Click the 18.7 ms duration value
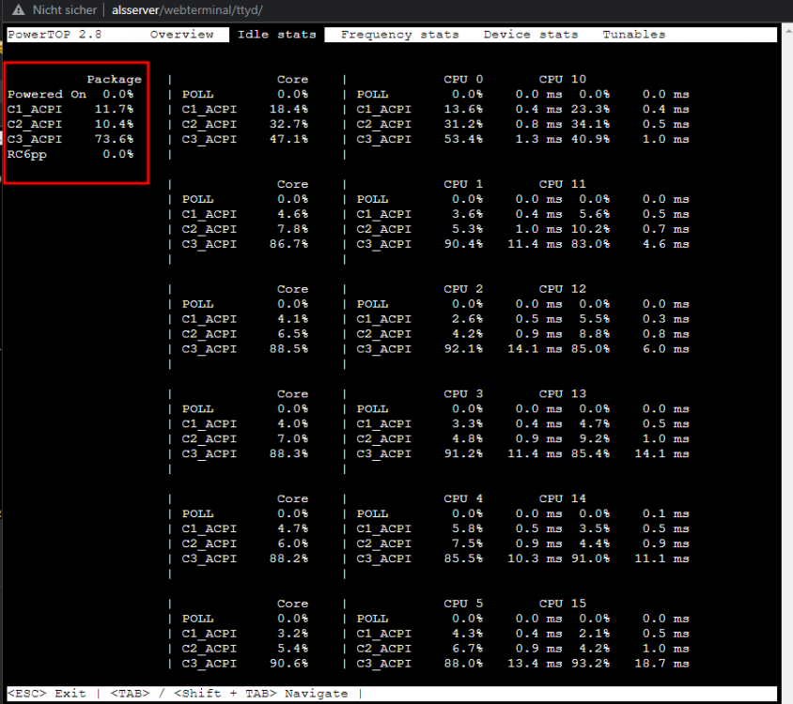 (662, 663)
